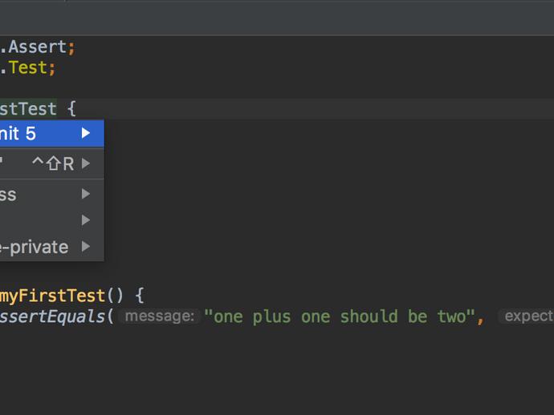Click the myFirstTest method name
The height and width of the screenshot is (415, 554).
click(52, 296)
